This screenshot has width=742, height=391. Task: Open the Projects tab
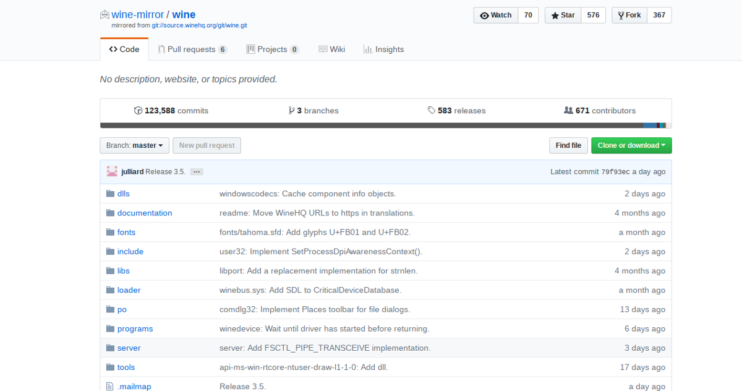click(x=273, y=49)
